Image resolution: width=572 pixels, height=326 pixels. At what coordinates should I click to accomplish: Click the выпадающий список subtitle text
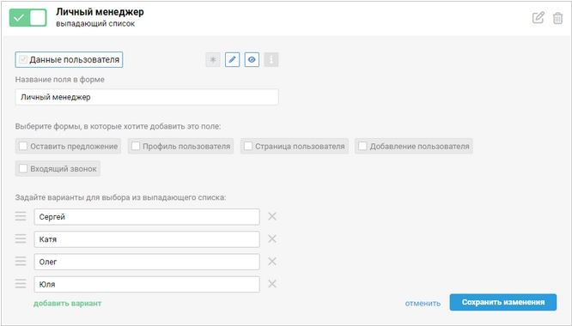coord(95,24)
